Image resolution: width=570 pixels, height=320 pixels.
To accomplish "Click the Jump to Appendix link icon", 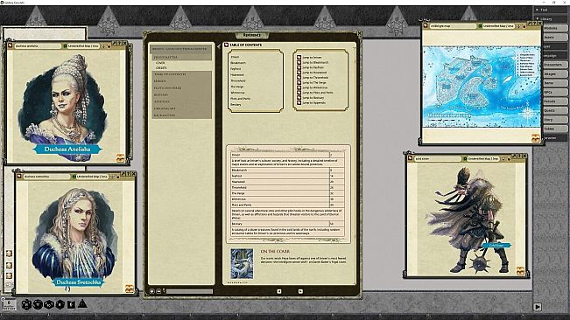I will [299, 102].
